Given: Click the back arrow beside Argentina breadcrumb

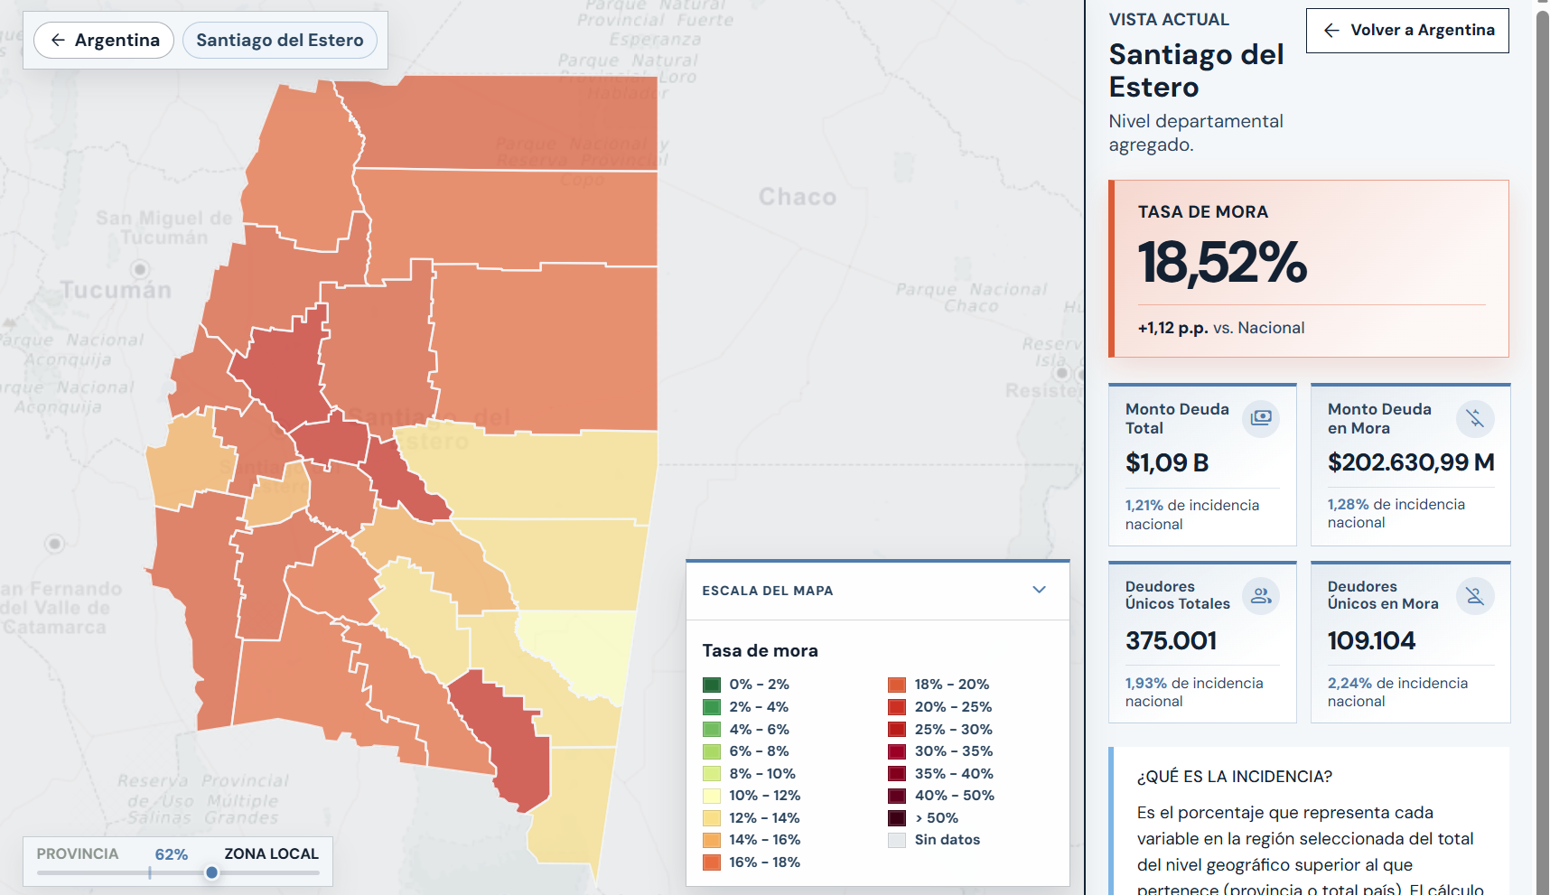Looking at the screenshot, I should [x=58, y=40].
